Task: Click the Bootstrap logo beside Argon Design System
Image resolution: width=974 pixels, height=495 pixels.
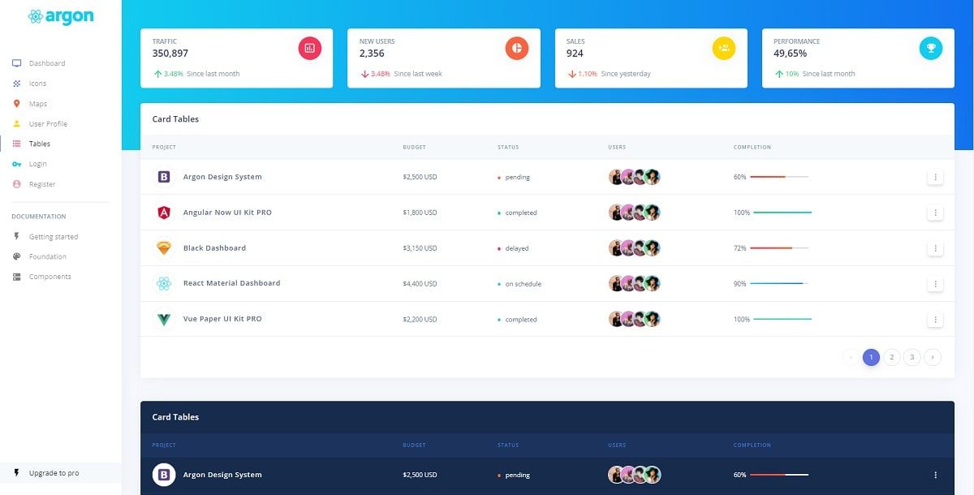Action: pos(165,176)
